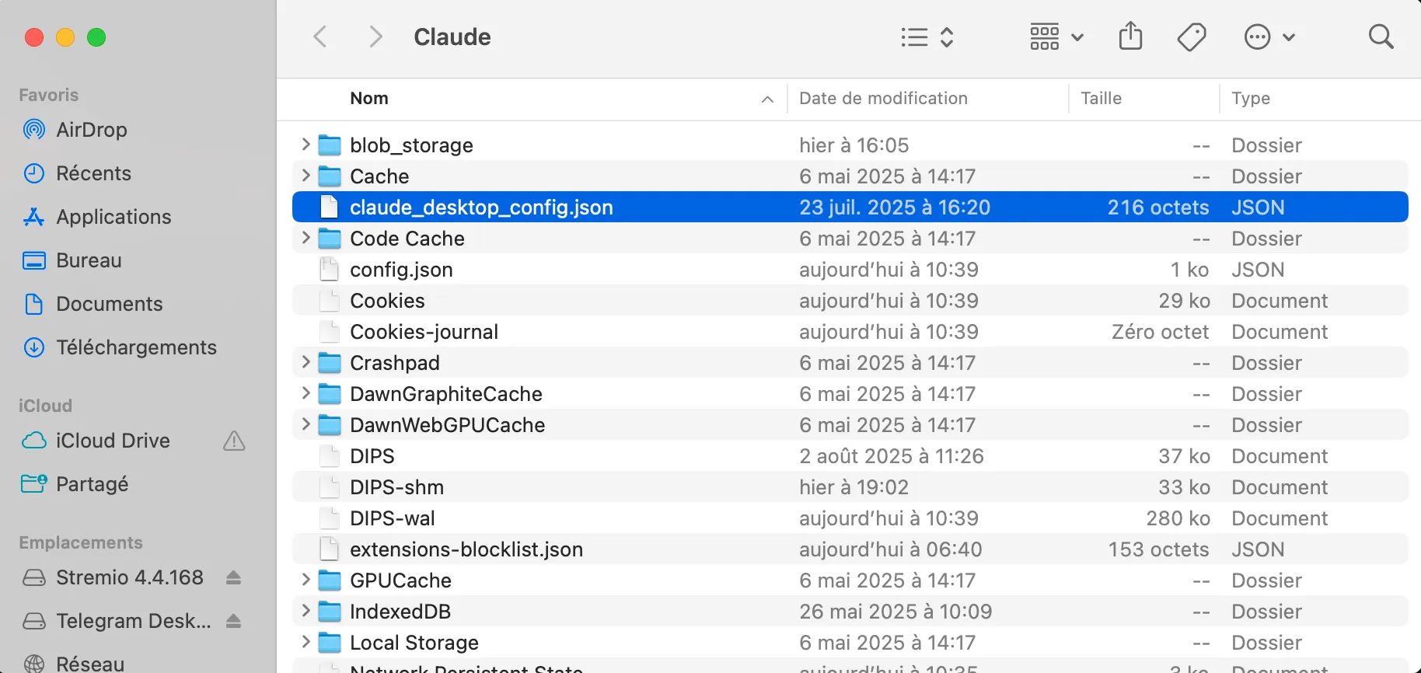Toggle sort direction arrow in Nom column
This screenshot has height=673, width=1421.
tap(767, 99)
